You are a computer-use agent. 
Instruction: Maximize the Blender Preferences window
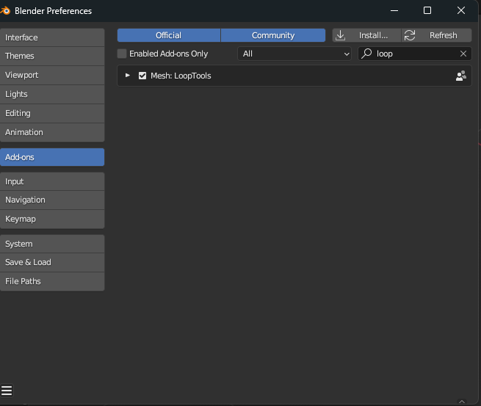click(427, 11)
